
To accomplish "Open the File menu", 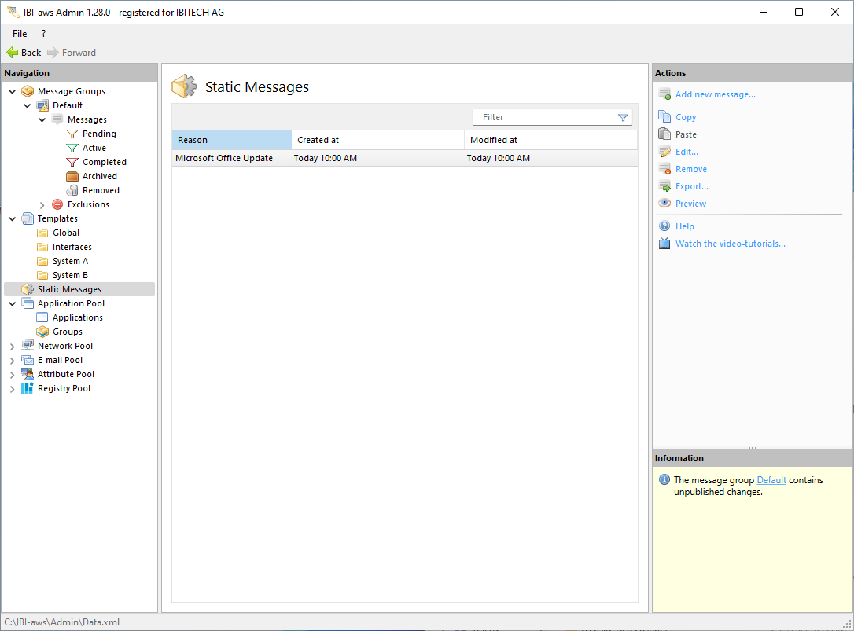I will 20,34.
